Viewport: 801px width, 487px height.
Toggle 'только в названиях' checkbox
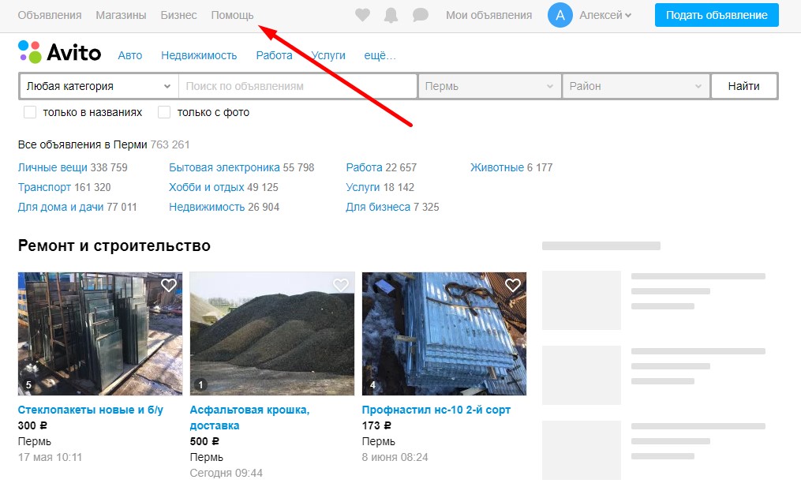tap(30, 112)
